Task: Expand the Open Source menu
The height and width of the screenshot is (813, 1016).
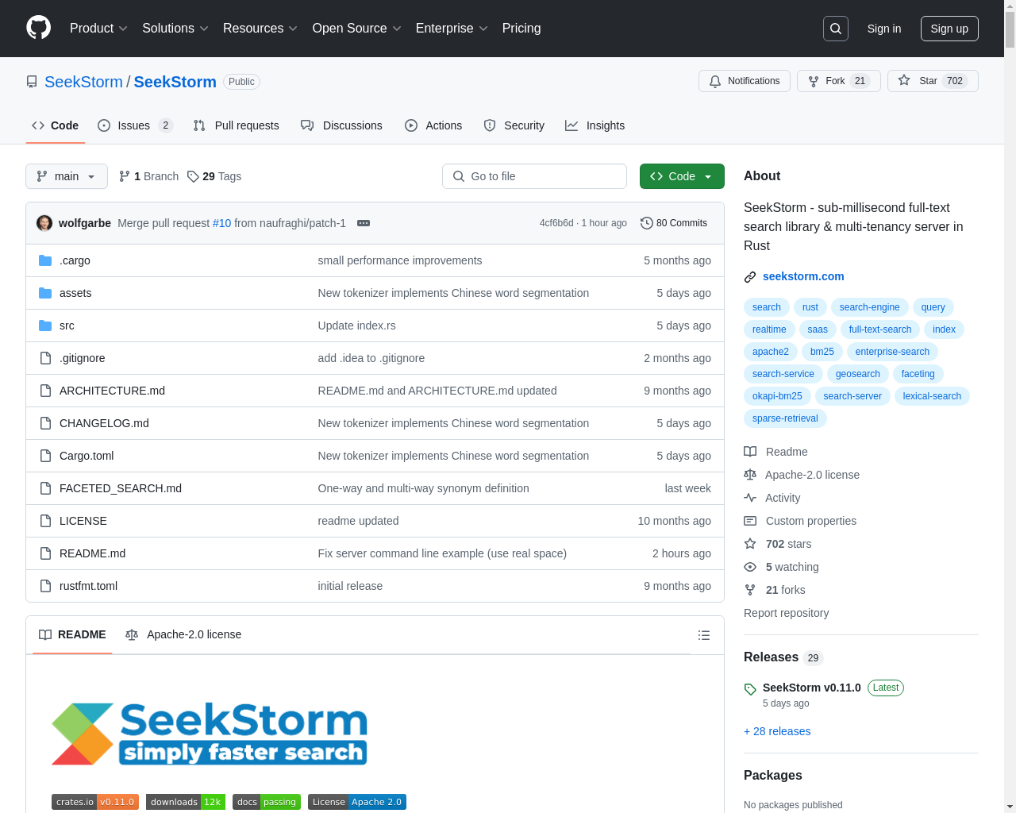Action: point(357,28)
